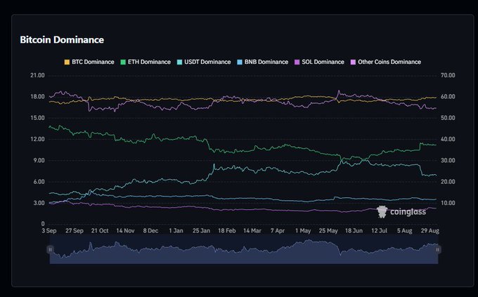This screenshot has height=297, width=478.
Task: Click the 21 Oct date axis label
Action: 100,231
